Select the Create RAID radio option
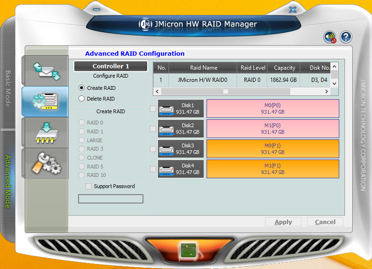Viewport: 372px width, 269px height. tap(81, 88)
